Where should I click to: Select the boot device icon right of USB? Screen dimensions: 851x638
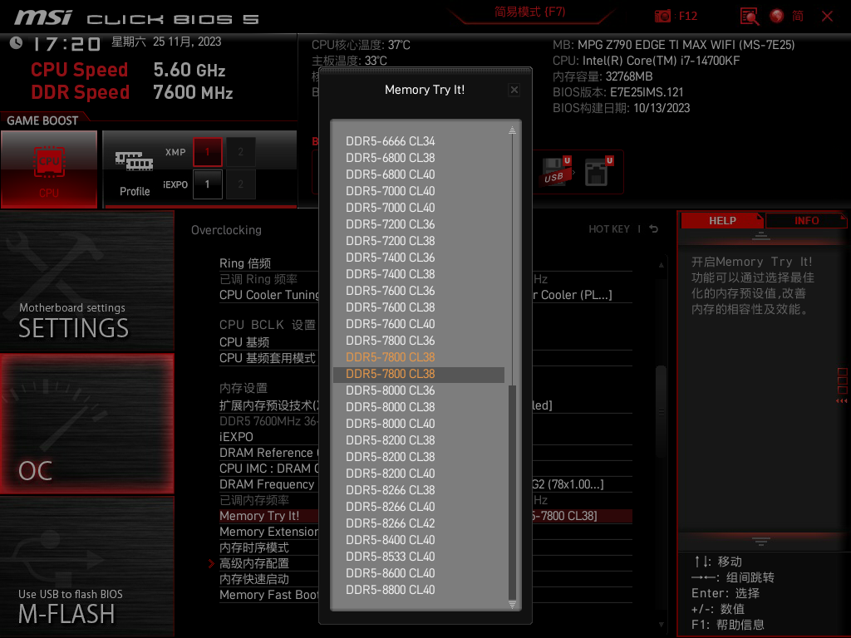tap(598, 172)
